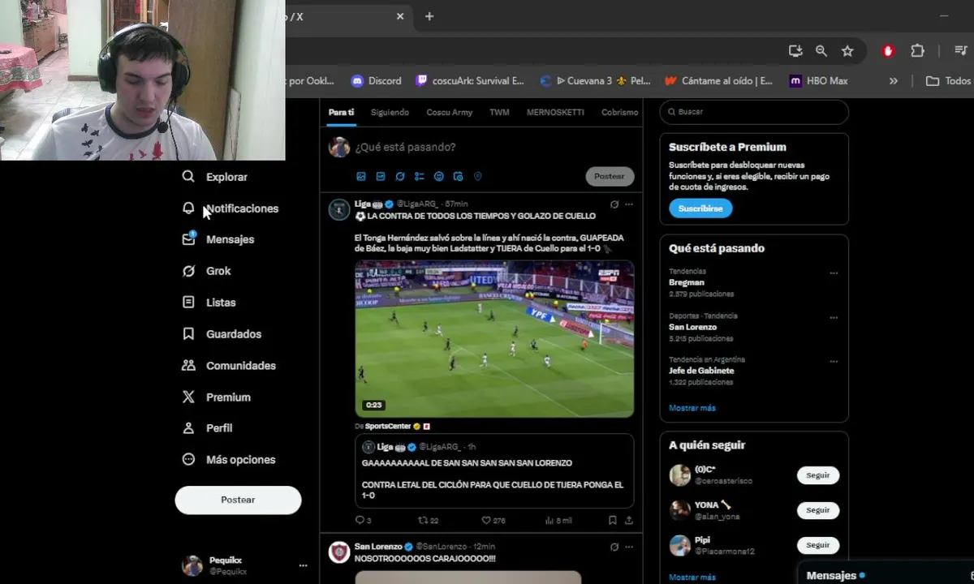Open the quoted Liga post about San Lorenzo
Image resolution: width=974 pixels, height=584 pixels.
pos(494,471)
